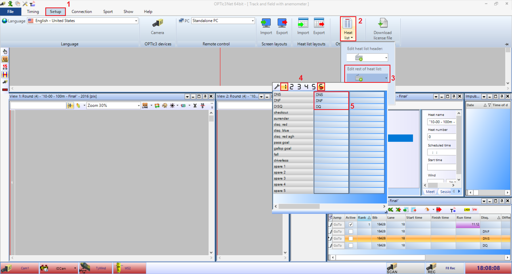
Task: Open the Sport ribbon tab
Action: coord(108,11)
